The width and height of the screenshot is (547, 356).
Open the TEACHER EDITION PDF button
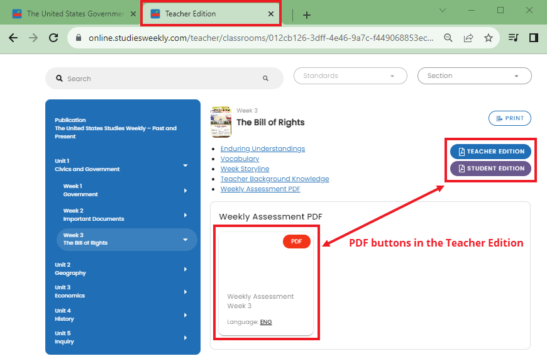click(490, 152)
